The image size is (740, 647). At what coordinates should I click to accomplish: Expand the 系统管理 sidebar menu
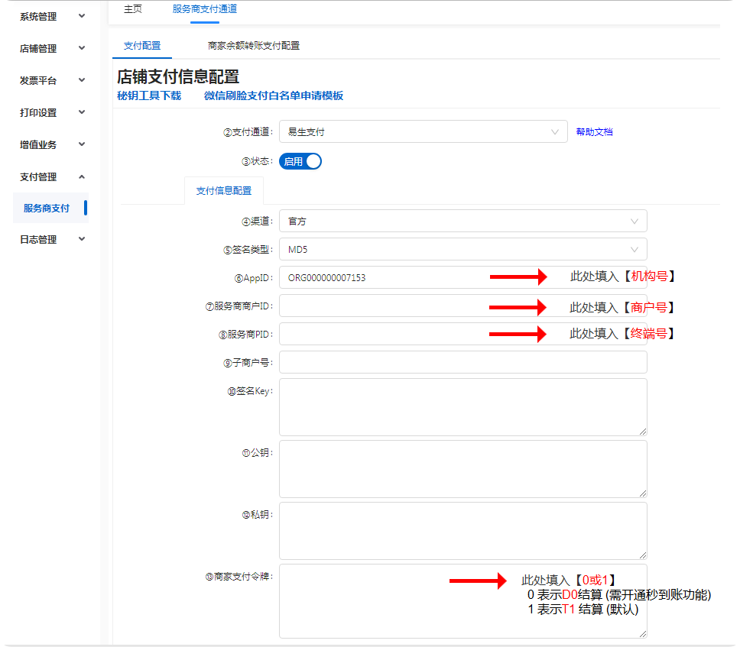[51, 17]
